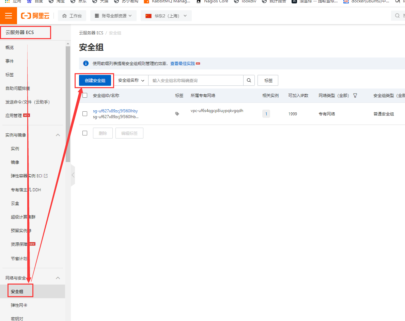405x321 pixels.
Task: Check the sg-uf627x89zcj5f360lhby row checkbox
Action: (x=85, y=114)
